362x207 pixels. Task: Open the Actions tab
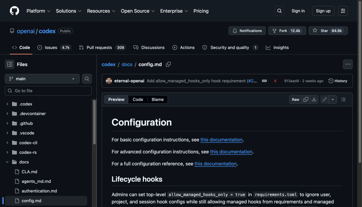(184, 47)
